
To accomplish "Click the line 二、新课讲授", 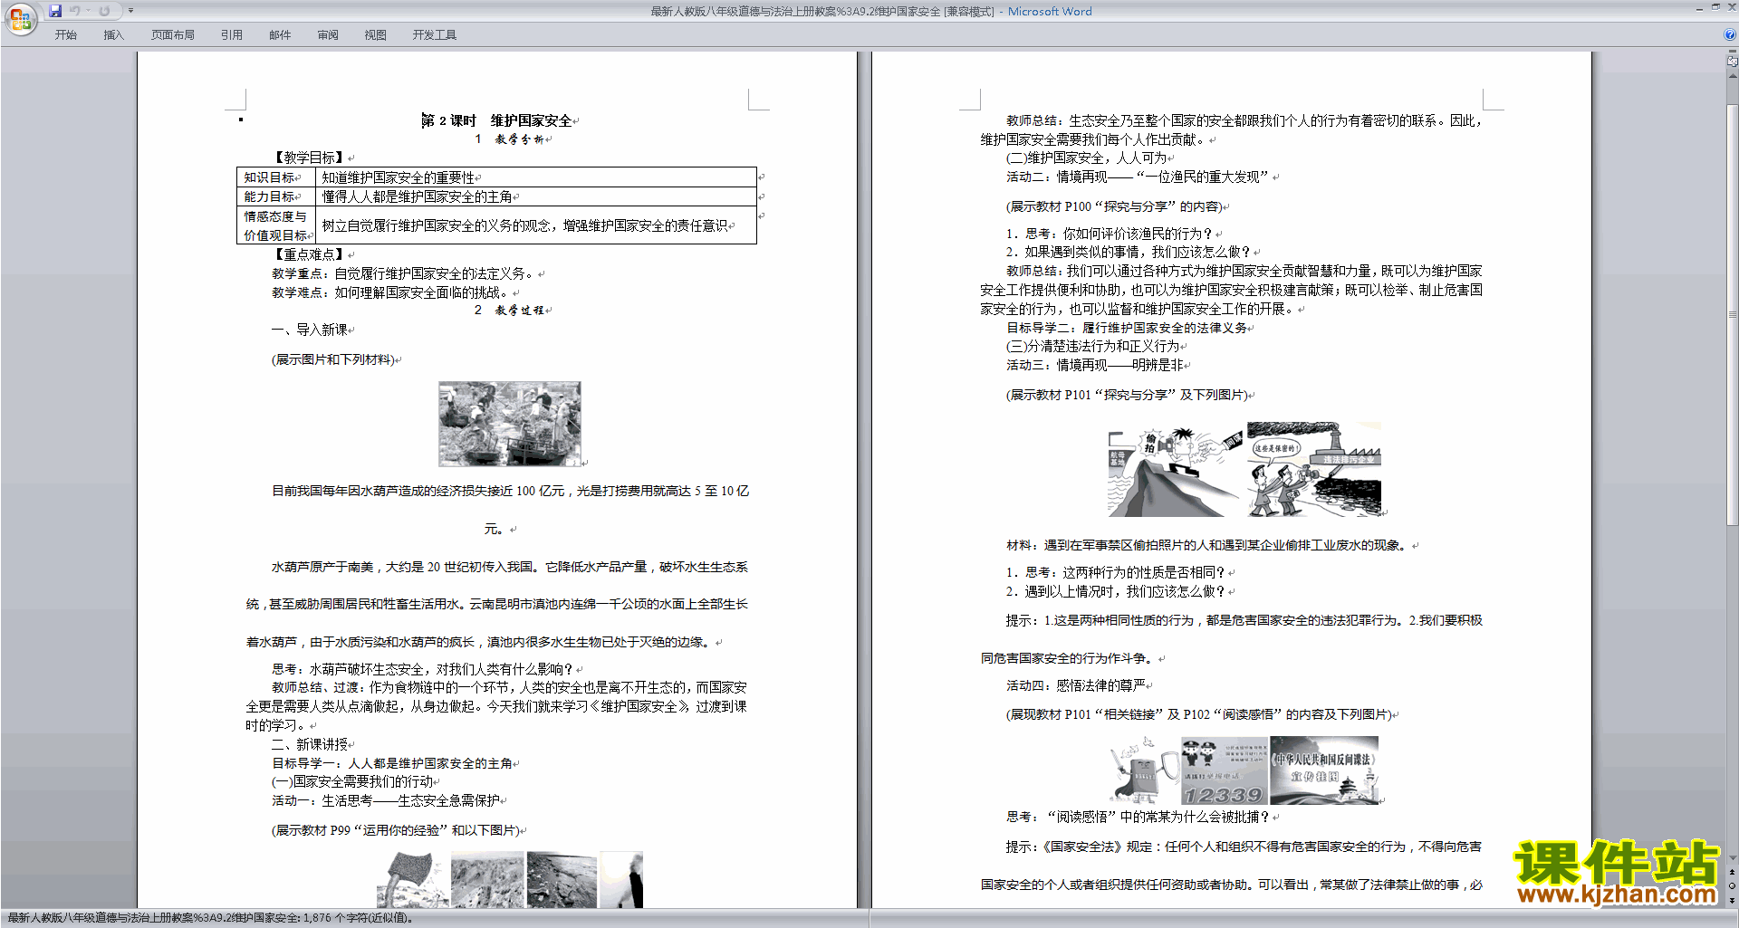I will pyautogui.click(x=310, y=744).
